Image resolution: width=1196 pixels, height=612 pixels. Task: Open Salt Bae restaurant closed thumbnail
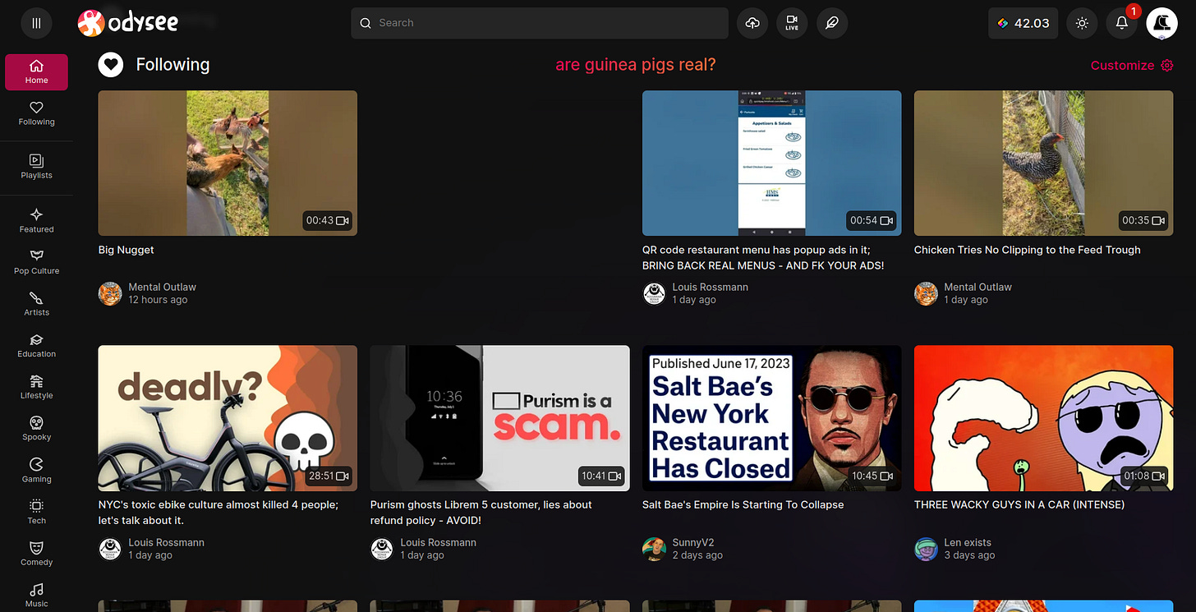click(x=771, y=418)
